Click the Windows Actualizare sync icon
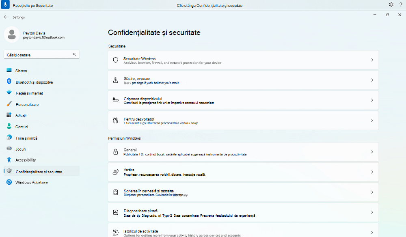 9,182
